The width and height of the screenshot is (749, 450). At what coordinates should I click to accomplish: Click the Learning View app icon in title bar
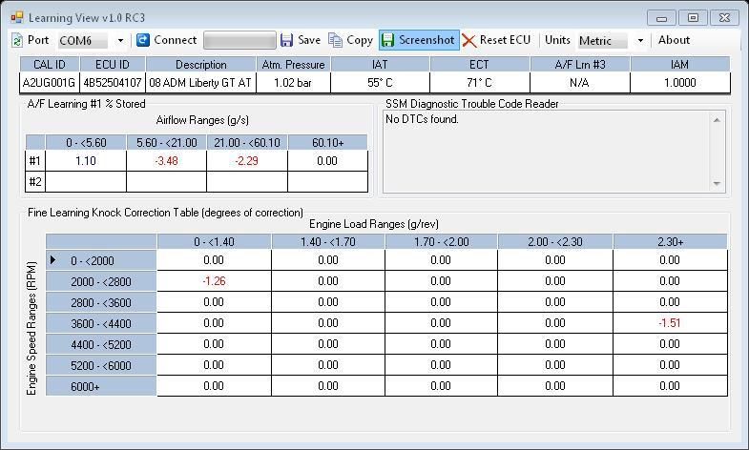16,17
